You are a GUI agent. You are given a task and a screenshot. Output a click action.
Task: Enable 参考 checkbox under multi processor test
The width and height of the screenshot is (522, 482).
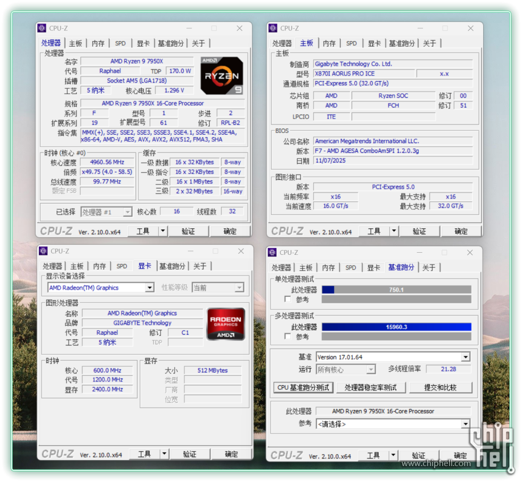click(288, 337)
